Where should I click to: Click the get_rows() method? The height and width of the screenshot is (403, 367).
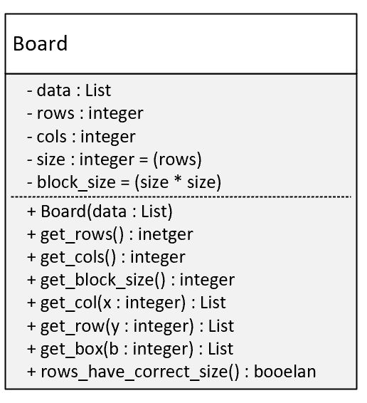click(110, 234)
